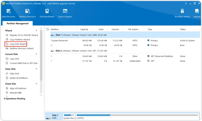Select C:(NTFS) block in disk map
The height and width of the screenshot is (121, 202).
coord(137,116)
